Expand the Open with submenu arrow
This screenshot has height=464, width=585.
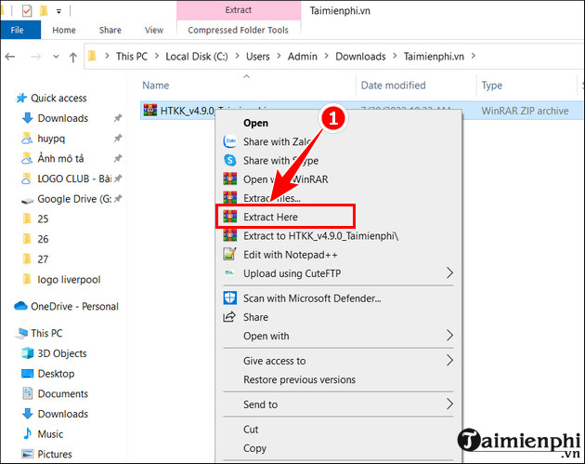(x=449, y=336)
